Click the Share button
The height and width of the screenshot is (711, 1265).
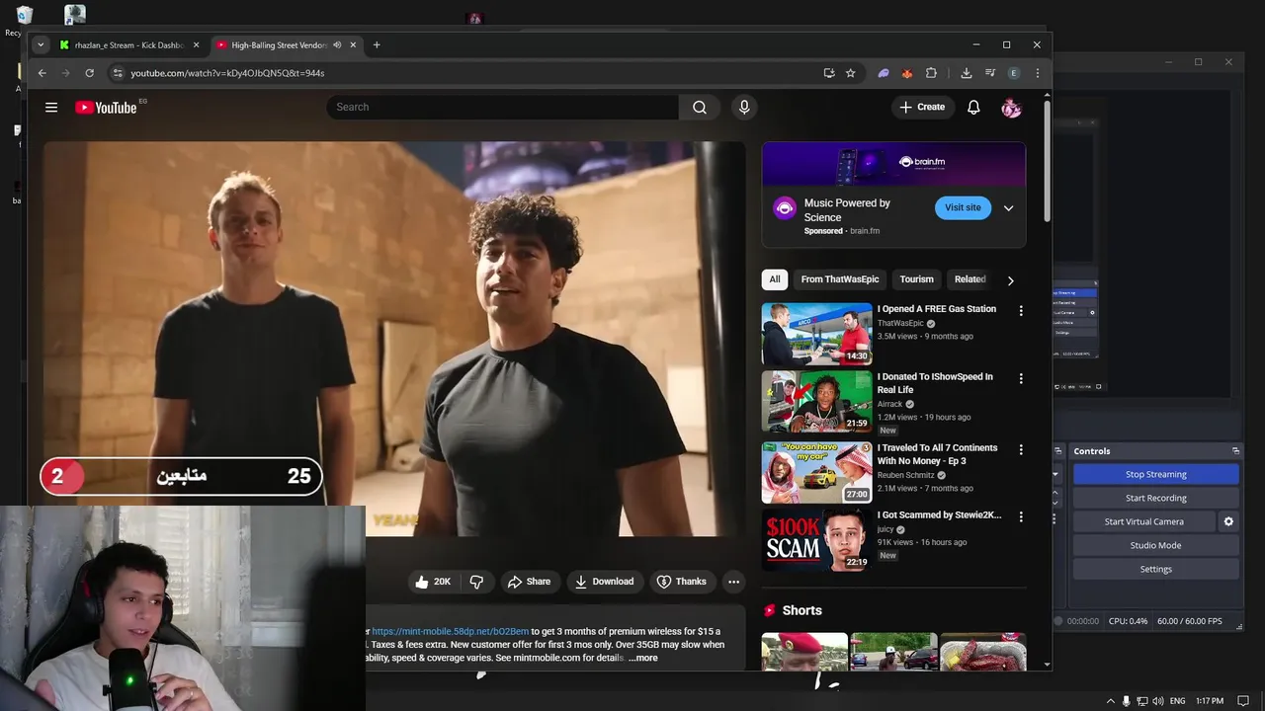click(529, 582)
